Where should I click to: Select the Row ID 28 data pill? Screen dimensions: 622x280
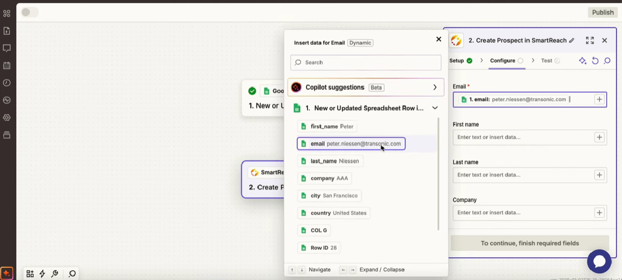(319, 248)
